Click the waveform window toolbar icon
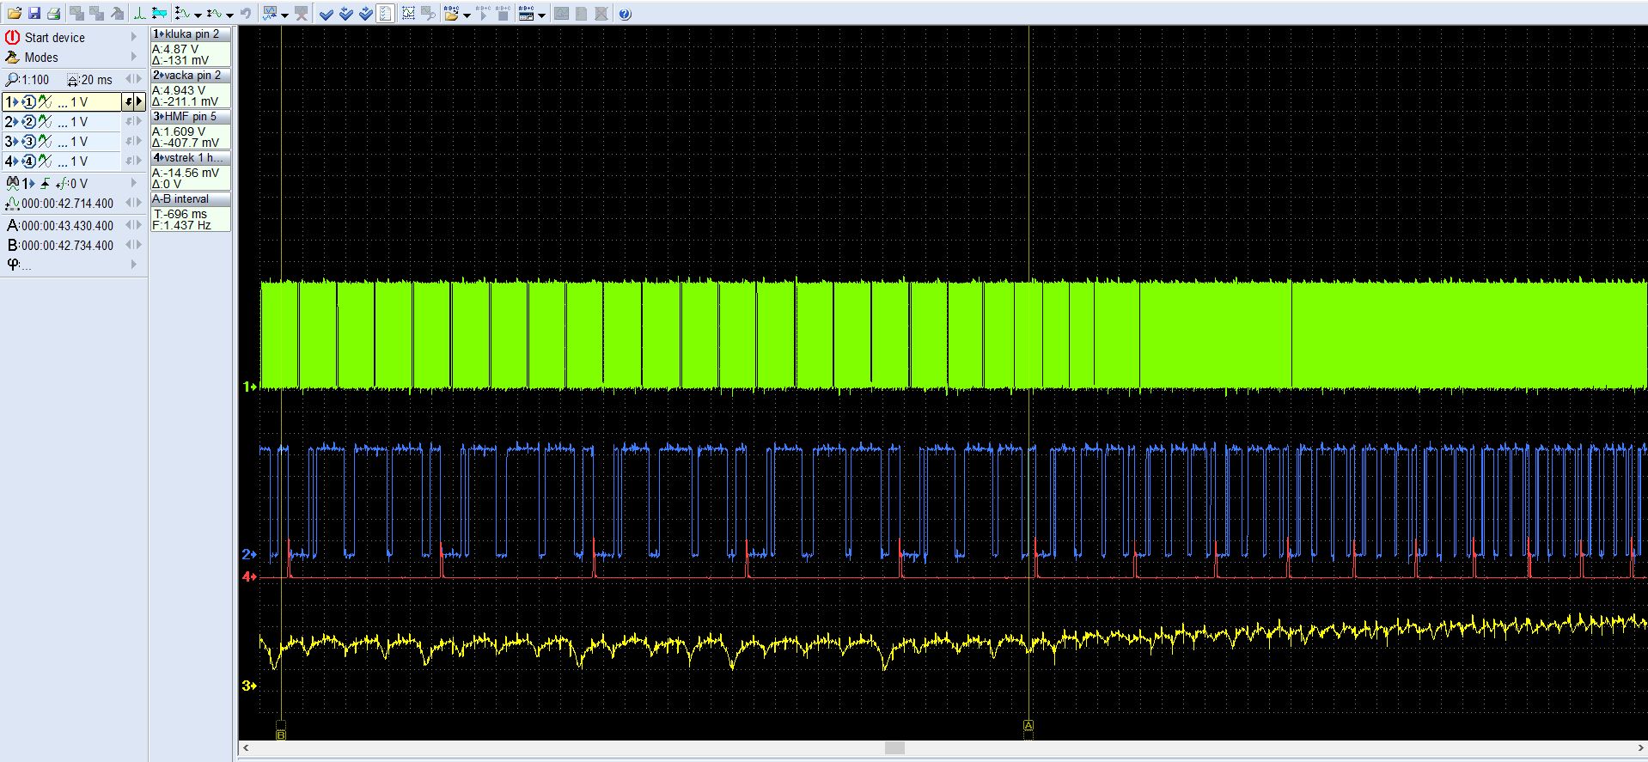The image size is (1648, 762). point(270,14)
